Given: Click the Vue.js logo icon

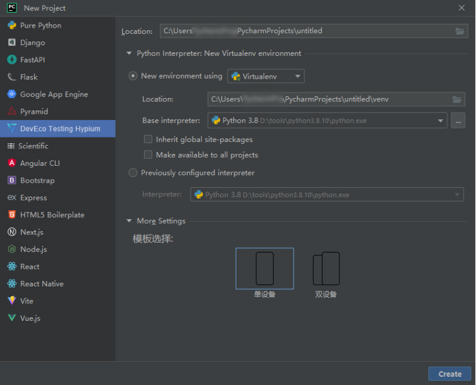Looking at the screenshot, I should tap(11, 318).
